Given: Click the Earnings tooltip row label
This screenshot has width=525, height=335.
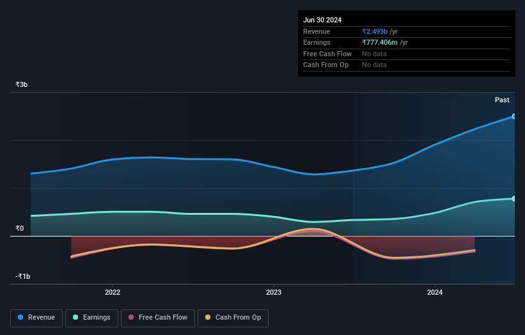Looking at the screenshot, I should click(317, 42).
